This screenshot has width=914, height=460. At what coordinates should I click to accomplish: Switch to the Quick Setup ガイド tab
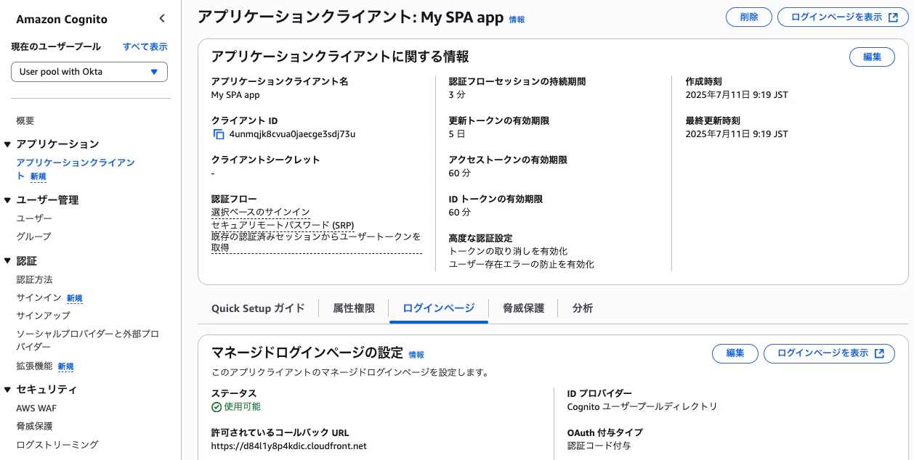[259, 308]
